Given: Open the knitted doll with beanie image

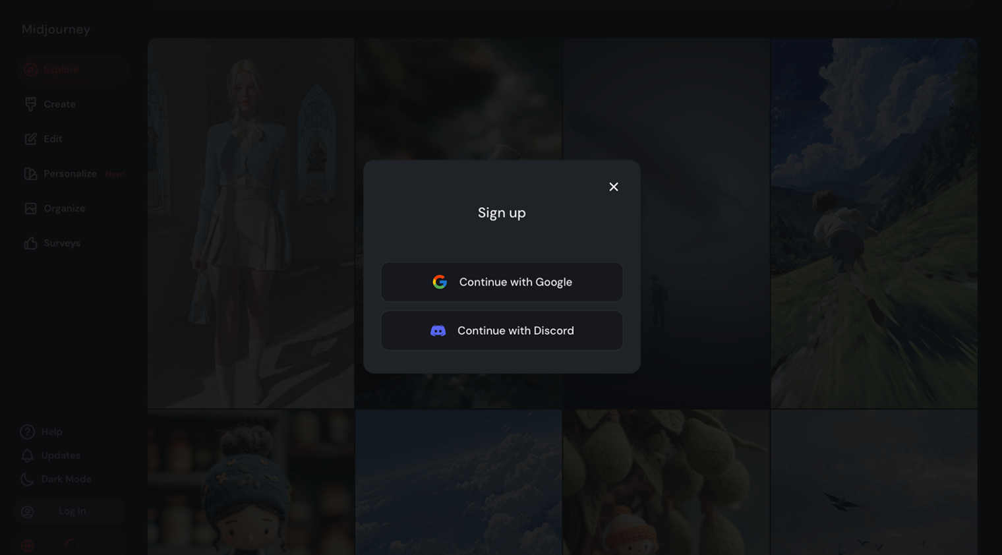Looking at the screenshot, I should pos(250,482).
